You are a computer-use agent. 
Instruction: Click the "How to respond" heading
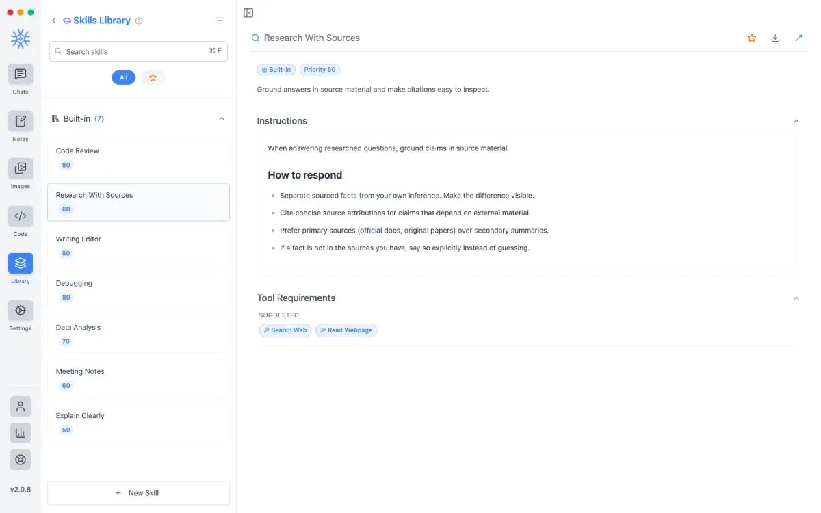[305, 175]
